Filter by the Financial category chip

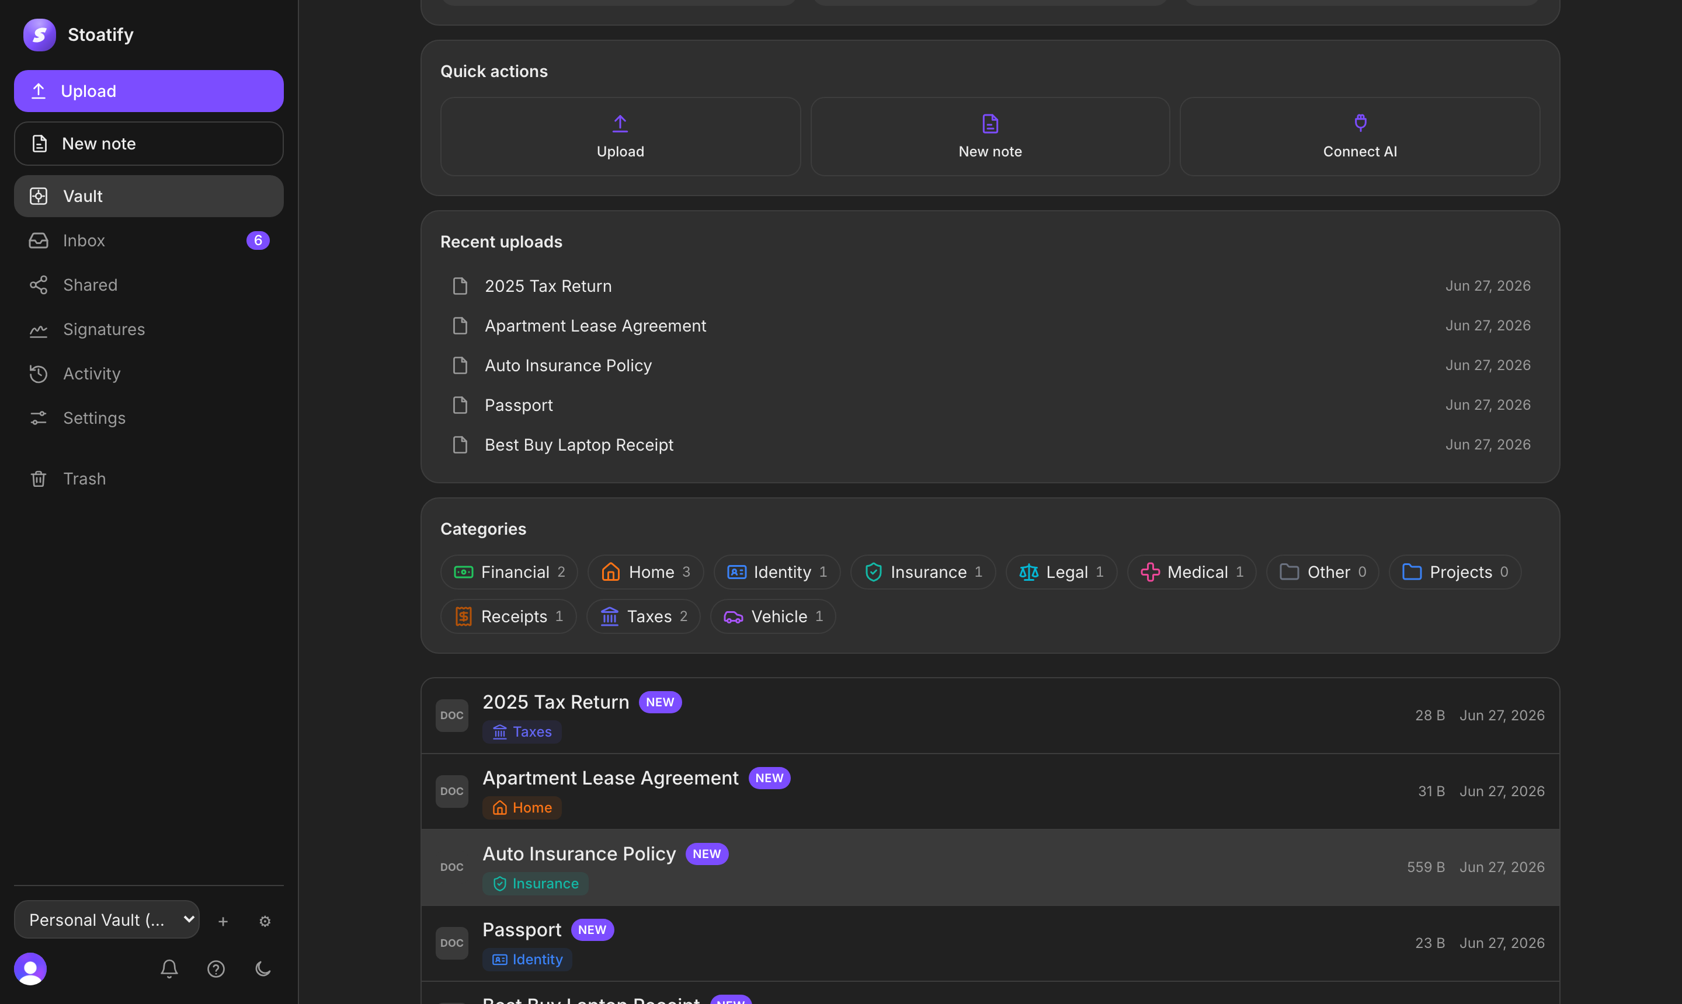click(509, 573)
